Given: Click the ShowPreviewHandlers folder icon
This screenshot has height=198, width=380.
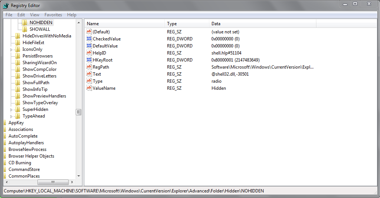Looking at the screenshot, I should [x=17, y=96].
